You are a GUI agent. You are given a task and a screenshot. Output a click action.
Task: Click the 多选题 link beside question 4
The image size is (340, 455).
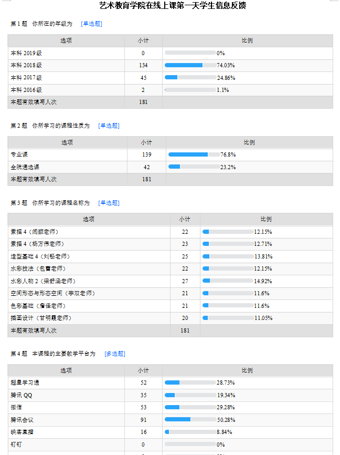click(115, 354)
